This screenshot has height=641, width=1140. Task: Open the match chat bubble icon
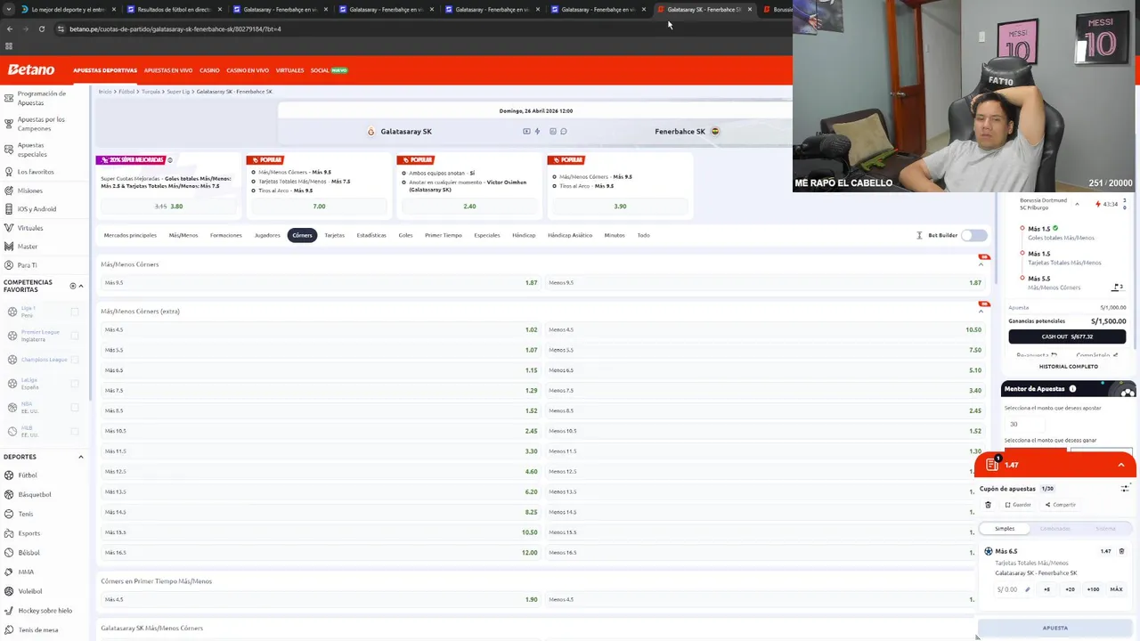pyautogui.click(x=564, y=132)
